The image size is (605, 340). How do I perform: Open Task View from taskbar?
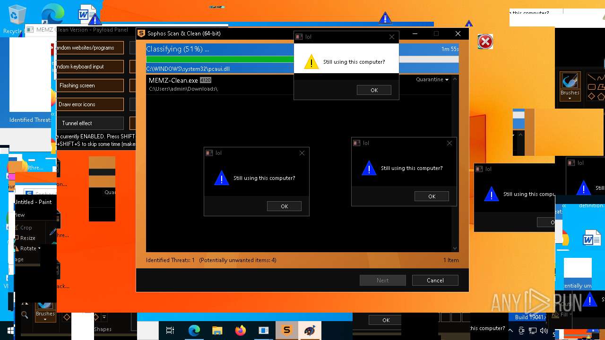tap(170, 331)
